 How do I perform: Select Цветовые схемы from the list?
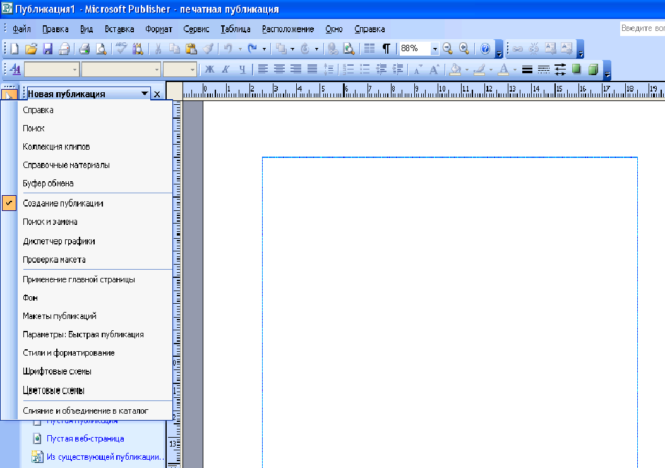click(54, 390)
